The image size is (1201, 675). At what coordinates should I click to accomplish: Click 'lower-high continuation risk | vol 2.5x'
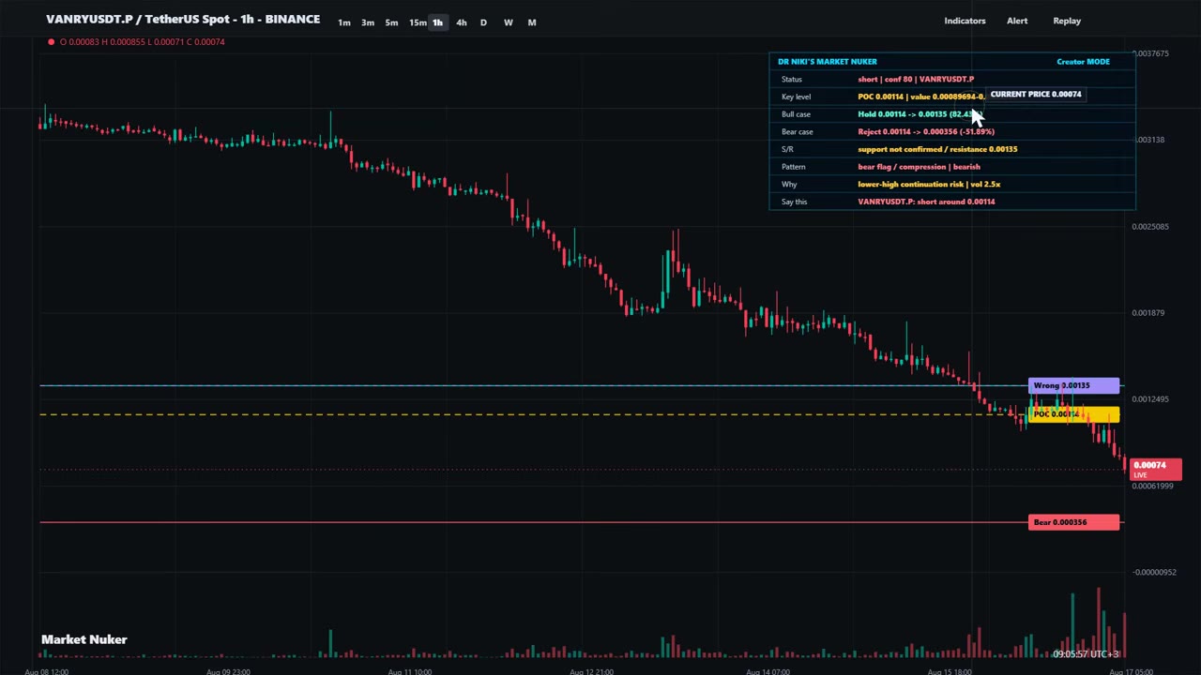tap(929, 185)
